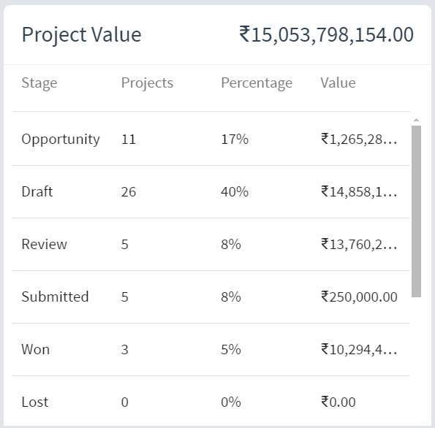Click the Won stage label
Viewport: 435px width, 428px height.
tap(36, 349)
